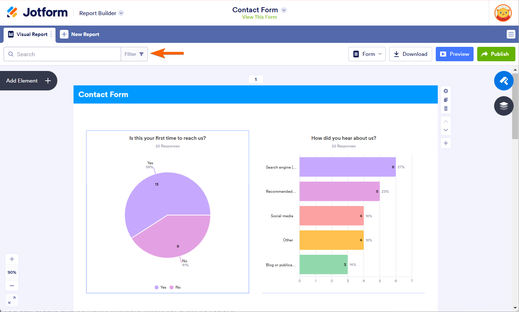Zoom out using the minus control
This screenshot has width=519, height=312.
(x=12, y=285)
